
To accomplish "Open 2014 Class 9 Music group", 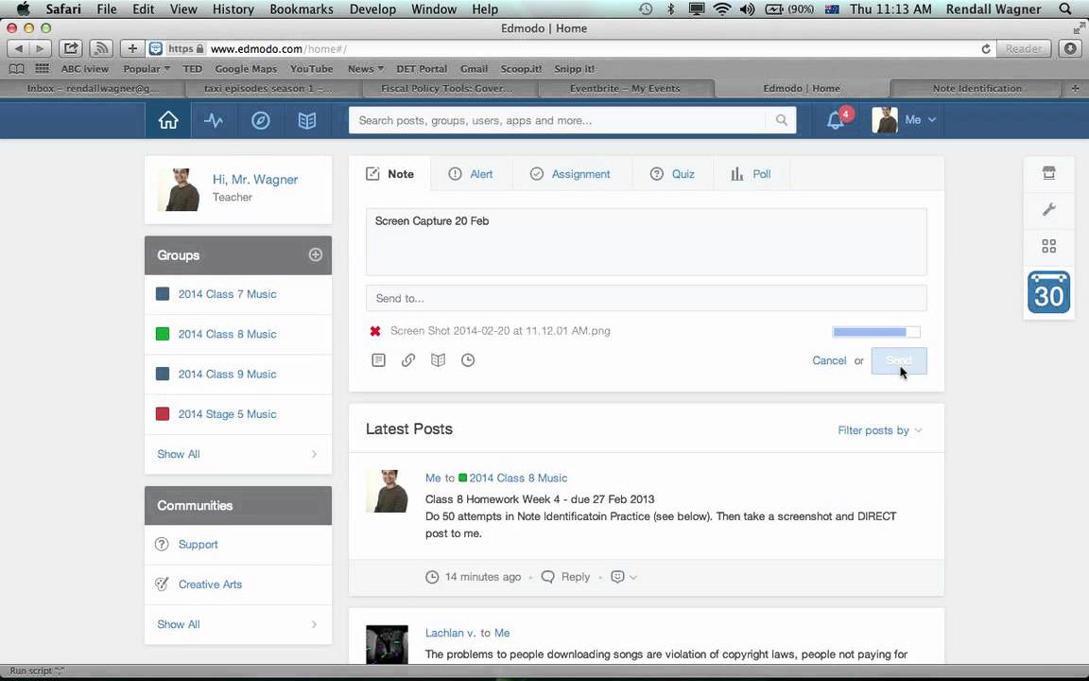I will click(227, 374).
